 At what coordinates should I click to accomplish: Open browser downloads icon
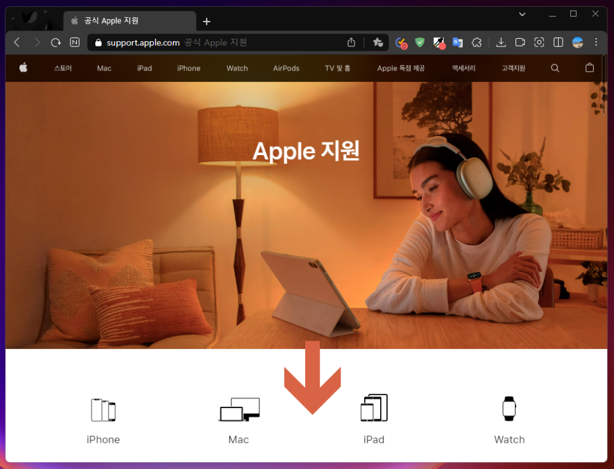501,43
